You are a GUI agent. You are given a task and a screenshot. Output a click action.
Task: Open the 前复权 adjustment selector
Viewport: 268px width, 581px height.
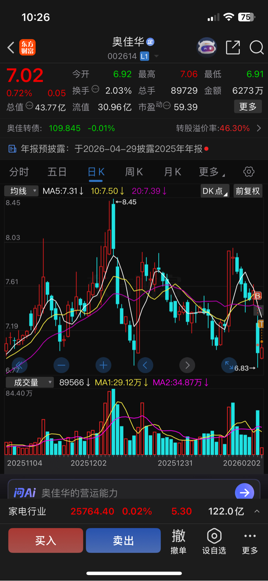pos(248,191)
